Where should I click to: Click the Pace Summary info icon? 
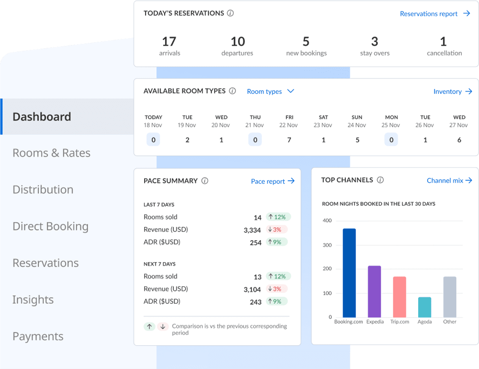[205, 181]
